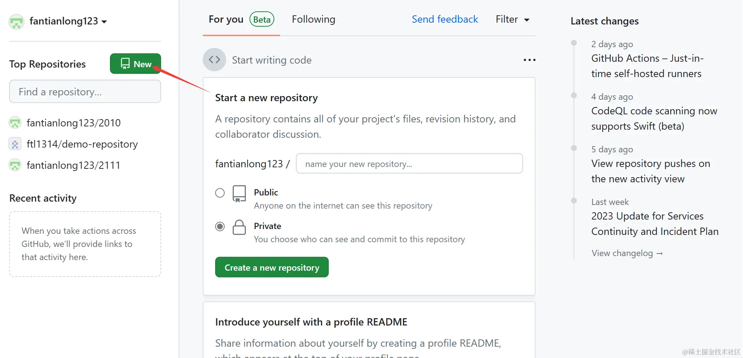Screen dimensions: 743x358
Task: Click the fantianlong123/2010 repository avatar
Action: click(15, 123)
